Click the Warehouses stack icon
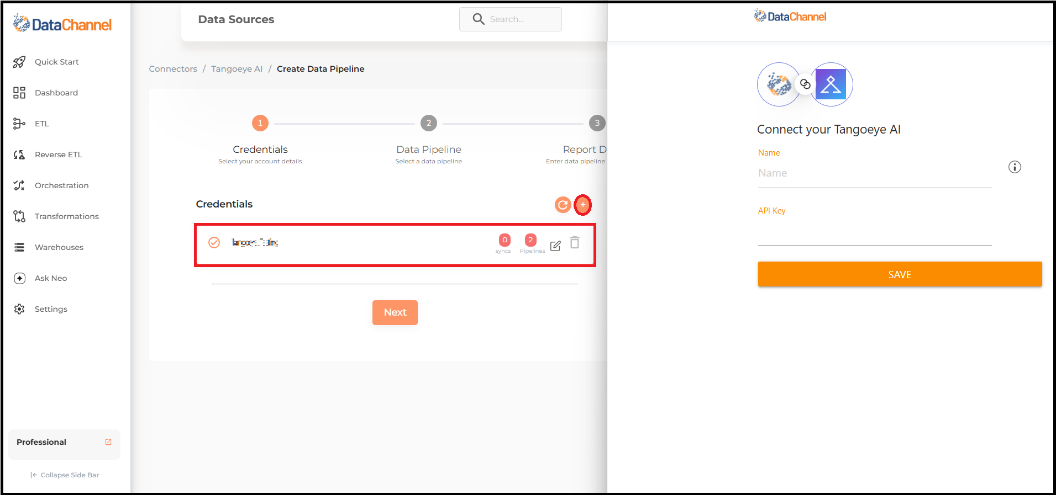Viewport: 1056px width, 495px height. coord(19,247)
